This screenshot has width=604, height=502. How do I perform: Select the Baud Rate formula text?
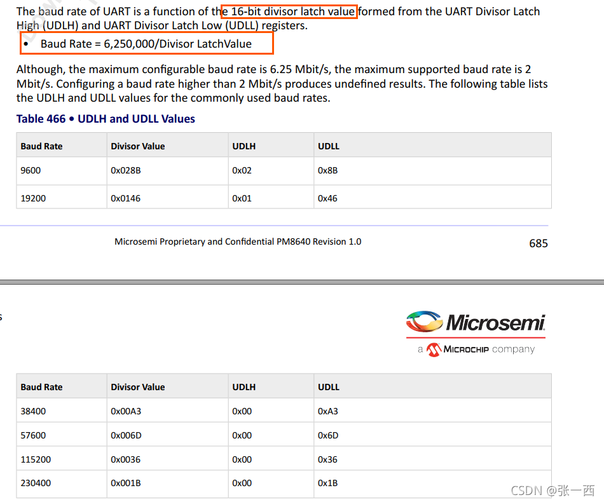(x=146, y=44)
